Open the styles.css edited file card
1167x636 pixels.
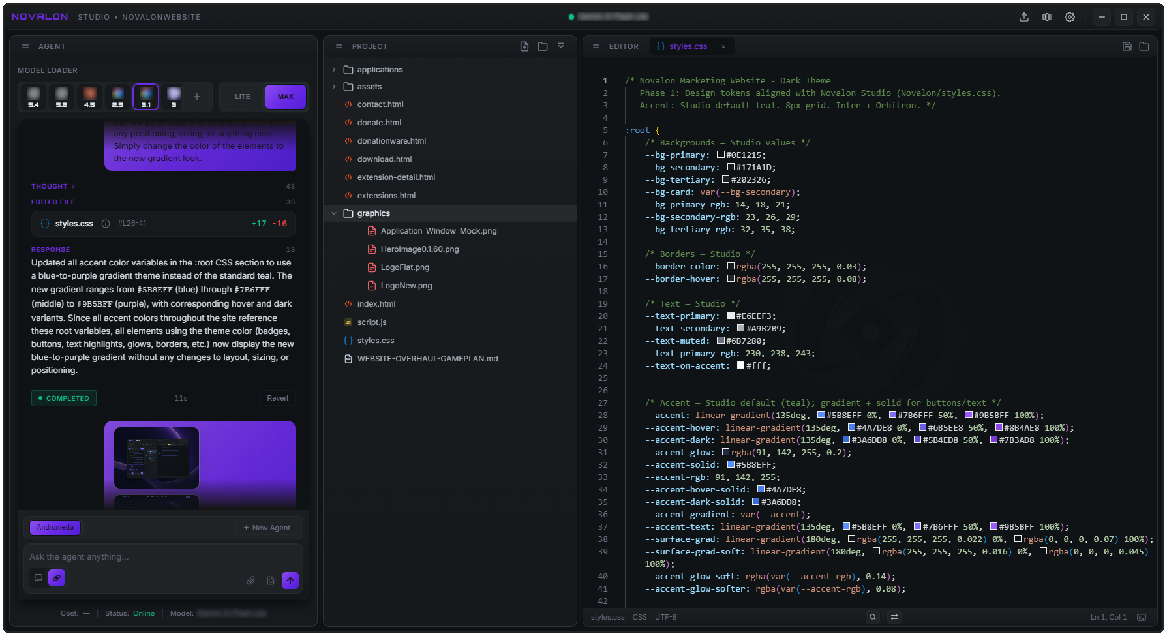pyautogui.click(x=163, y=224)
